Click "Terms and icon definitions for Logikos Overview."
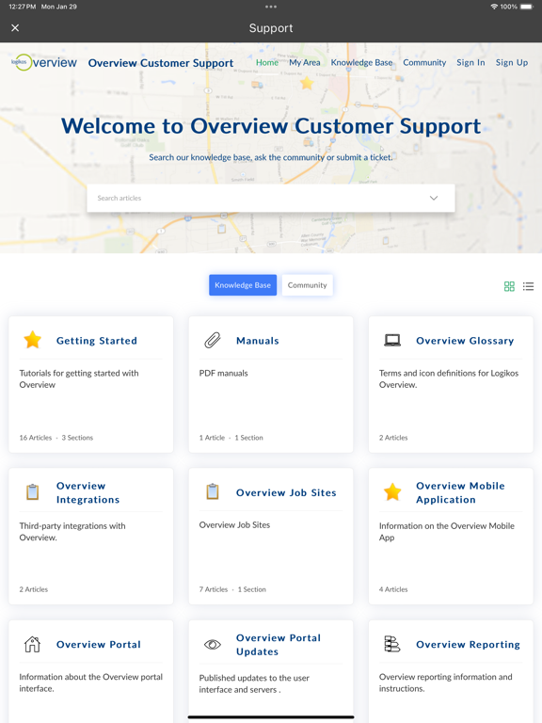Image resolution: width=542 pixels, height=723 pixels. (449, 379)
